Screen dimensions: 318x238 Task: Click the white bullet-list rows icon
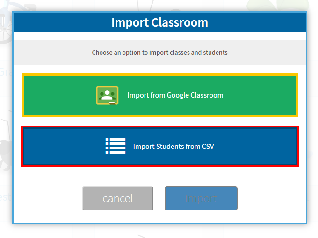tap(115, 146)
